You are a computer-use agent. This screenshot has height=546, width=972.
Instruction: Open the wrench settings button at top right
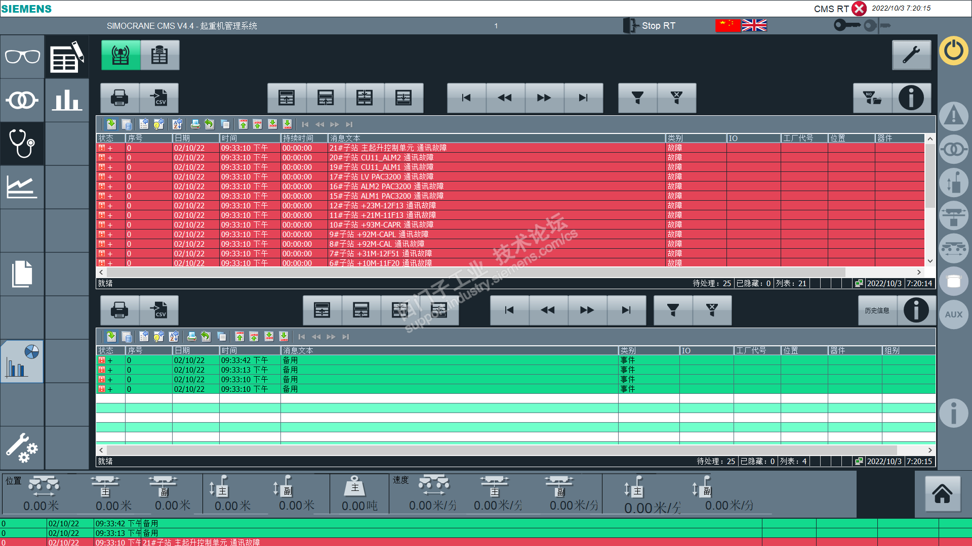click(911, 55)
